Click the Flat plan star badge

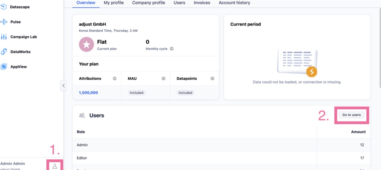tap(86, 44)
